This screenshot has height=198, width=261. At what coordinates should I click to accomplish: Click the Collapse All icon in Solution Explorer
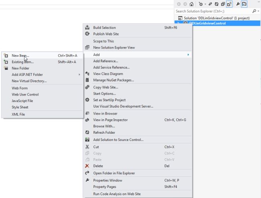click(x=223, y=4)
